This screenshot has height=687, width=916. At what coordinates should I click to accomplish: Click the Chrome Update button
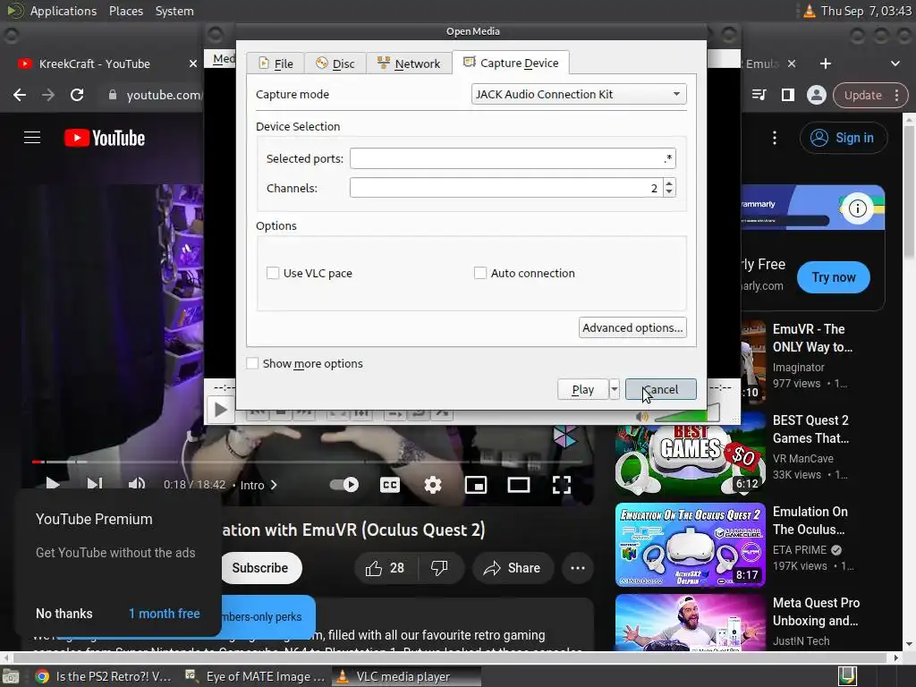pos(869,95)
